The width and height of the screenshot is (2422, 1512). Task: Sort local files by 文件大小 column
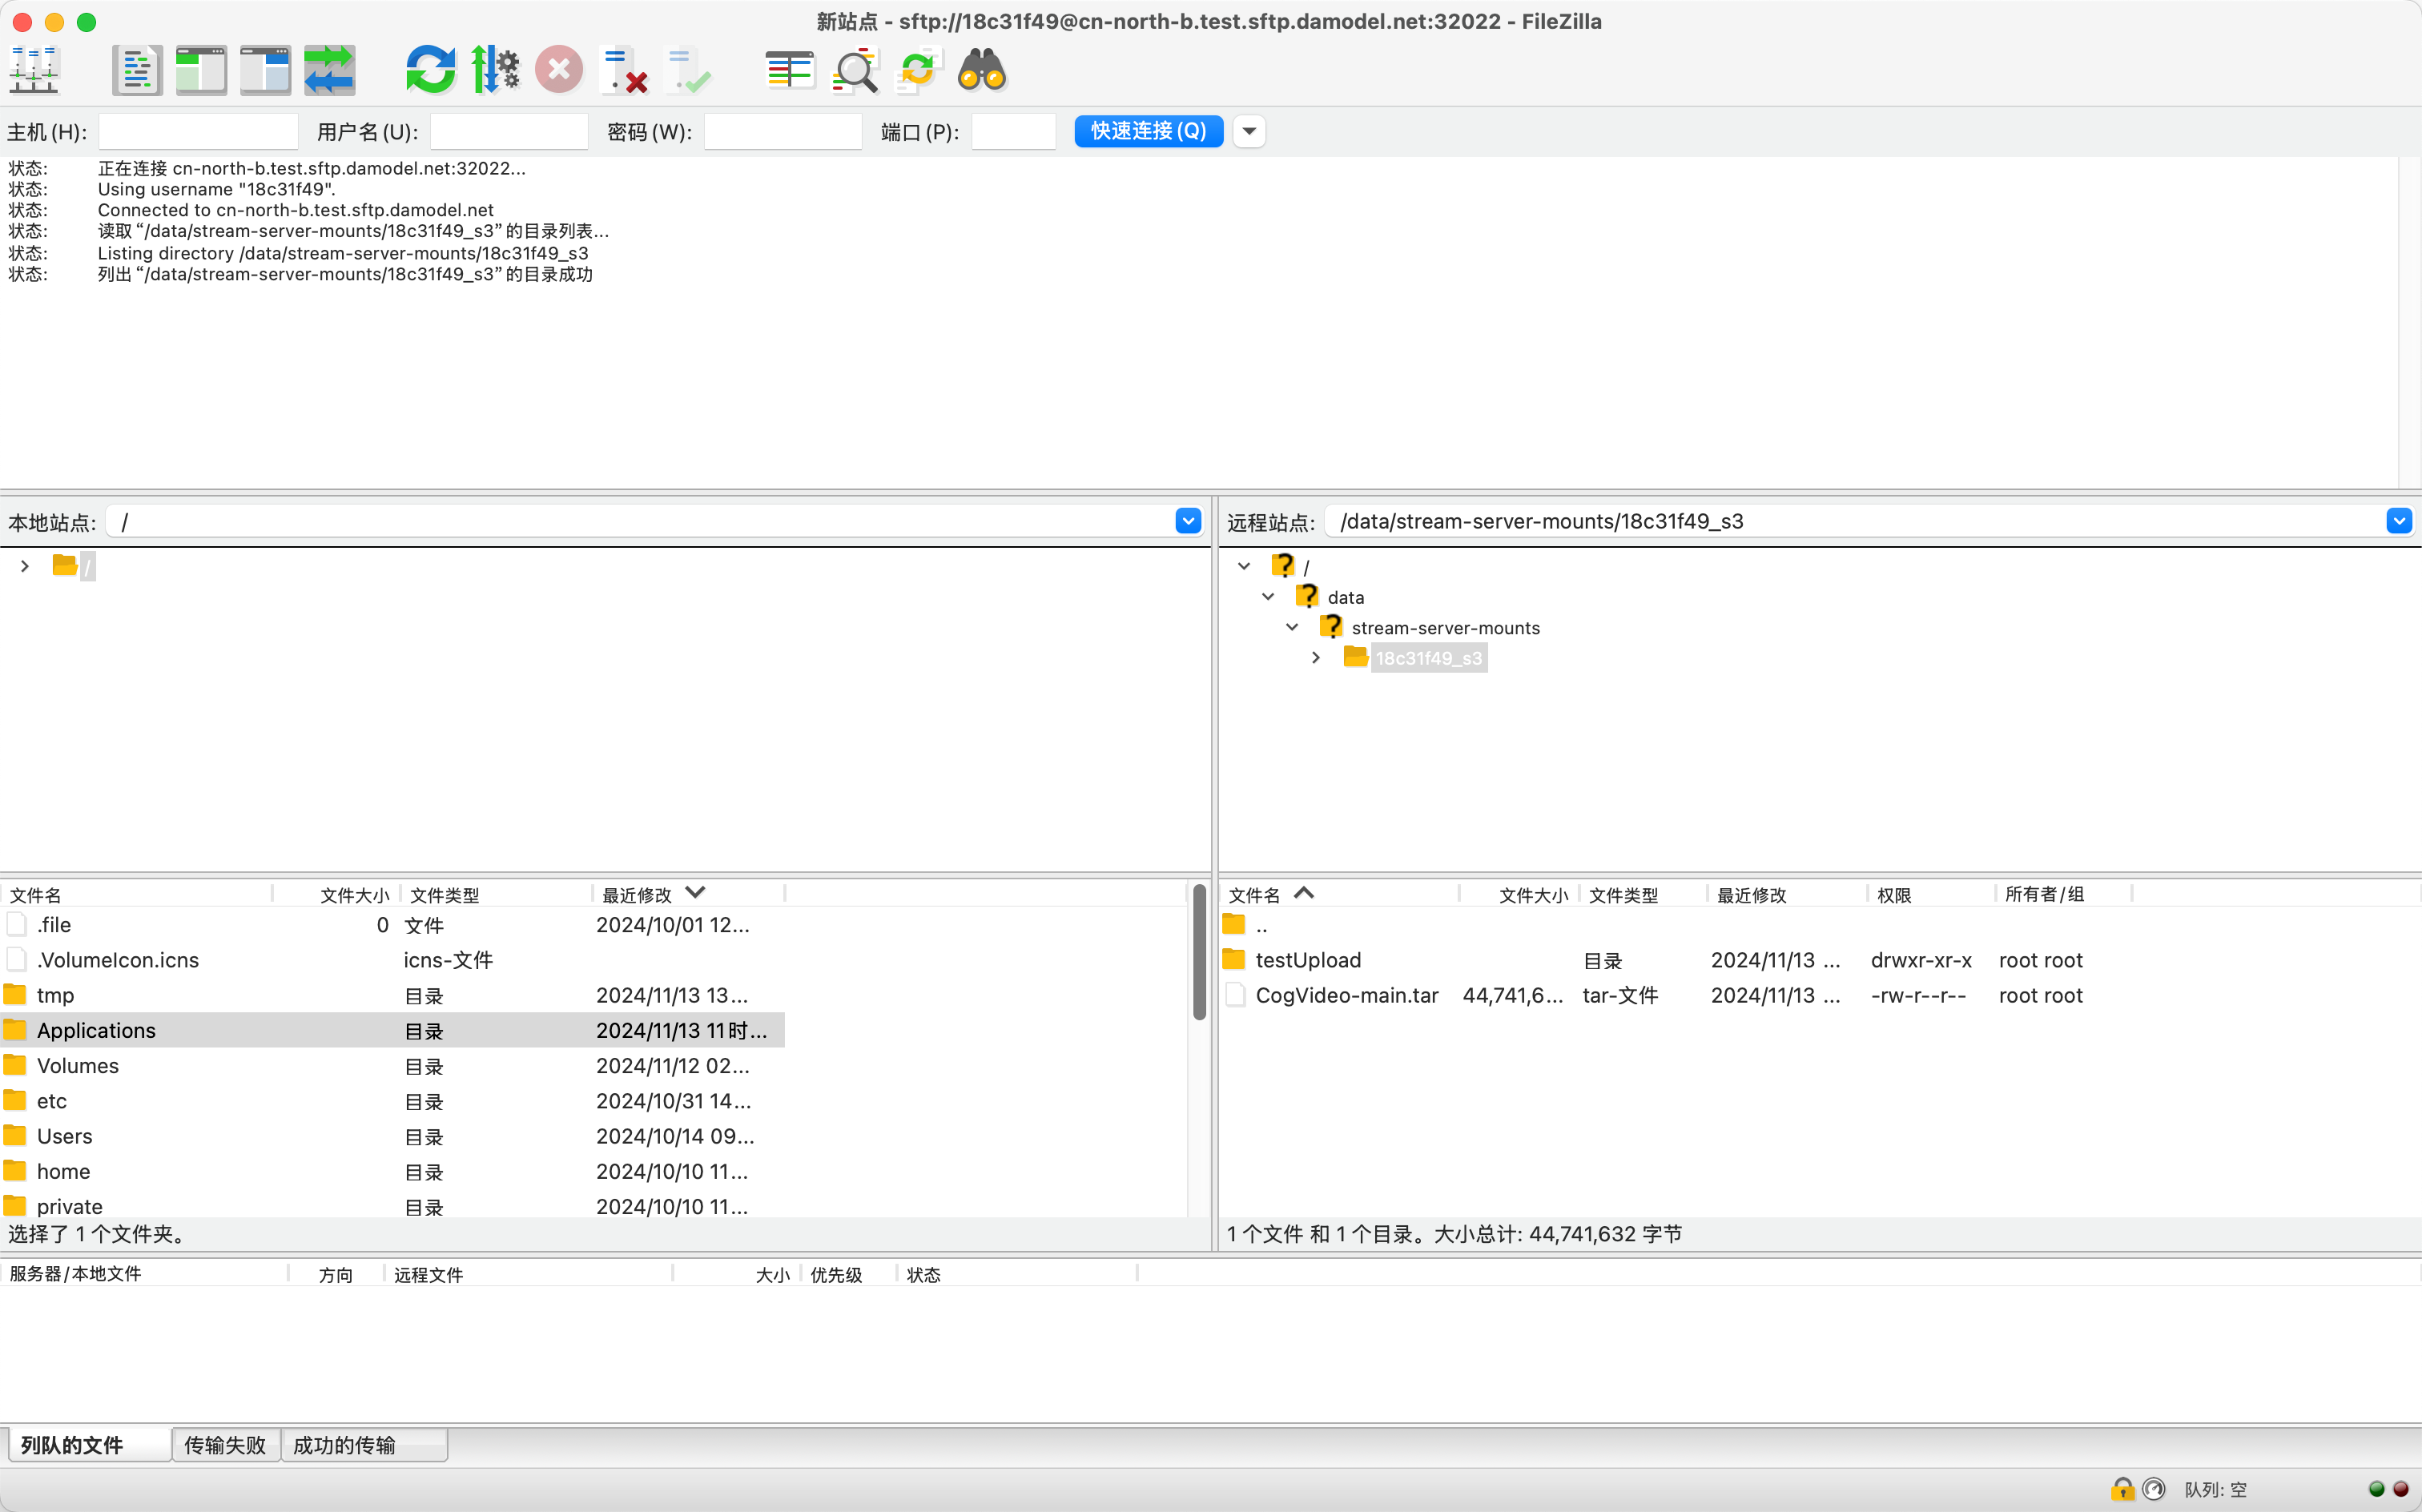click(337, 895)
